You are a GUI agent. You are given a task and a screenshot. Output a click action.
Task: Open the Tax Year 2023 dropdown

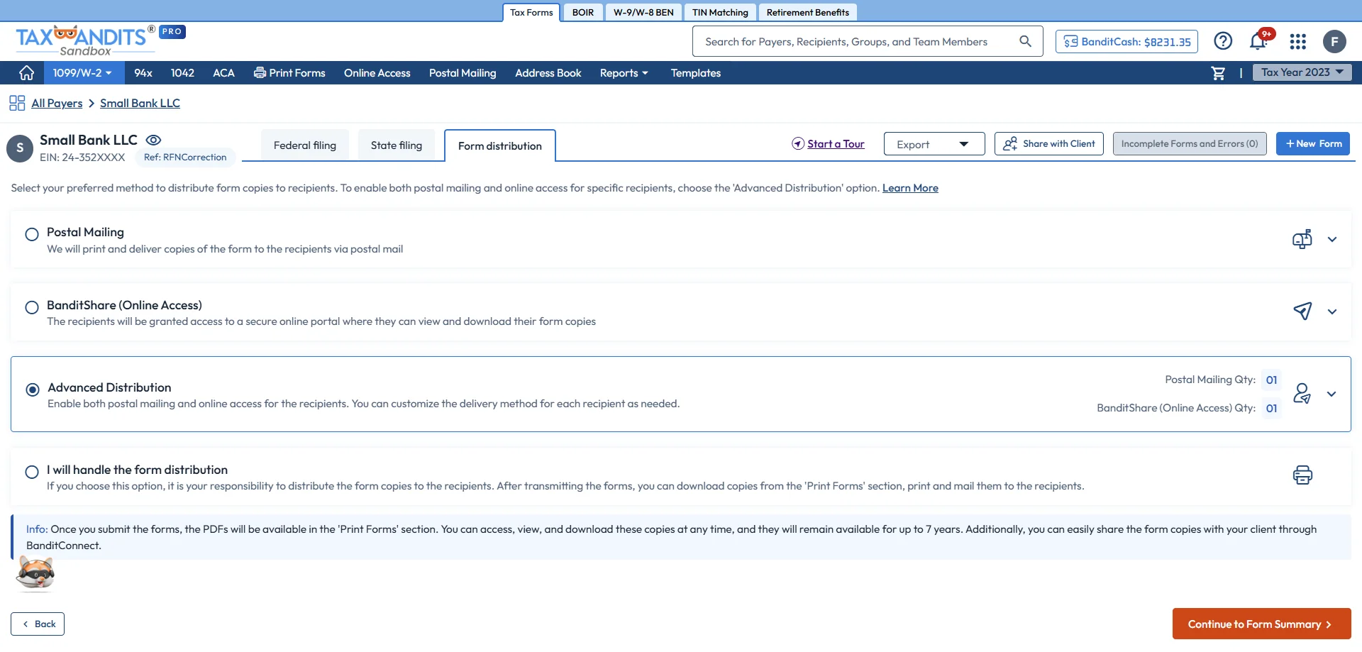(1302, 72)
